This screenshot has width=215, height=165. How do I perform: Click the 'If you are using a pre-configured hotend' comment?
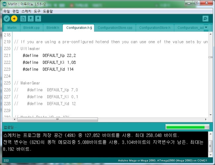tap(111, 42)
